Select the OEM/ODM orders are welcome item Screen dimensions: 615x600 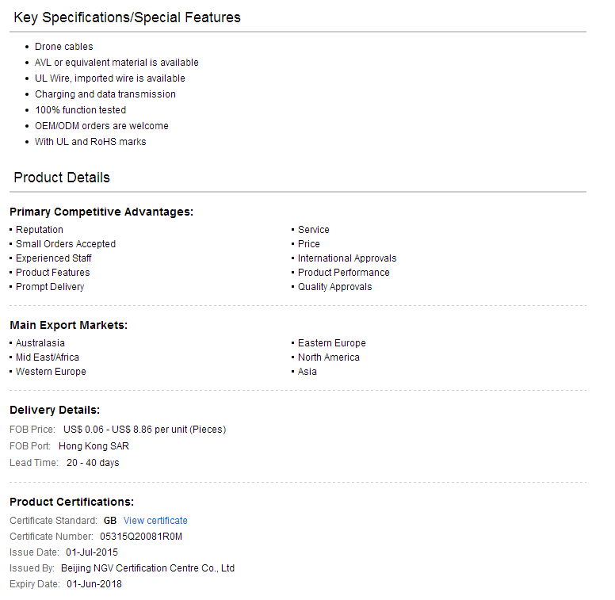click(101, 126)
